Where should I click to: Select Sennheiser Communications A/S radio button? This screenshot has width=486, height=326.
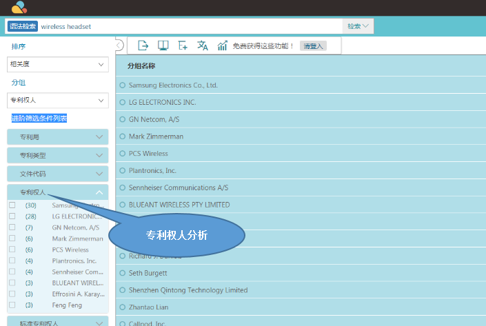click(x=123, y=187)
